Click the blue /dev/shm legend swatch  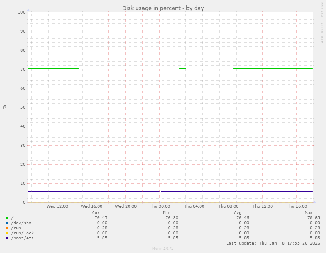coord(7,223)
